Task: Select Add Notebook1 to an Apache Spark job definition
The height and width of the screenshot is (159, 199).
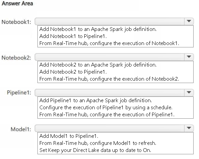Action: tap(98, 29)
